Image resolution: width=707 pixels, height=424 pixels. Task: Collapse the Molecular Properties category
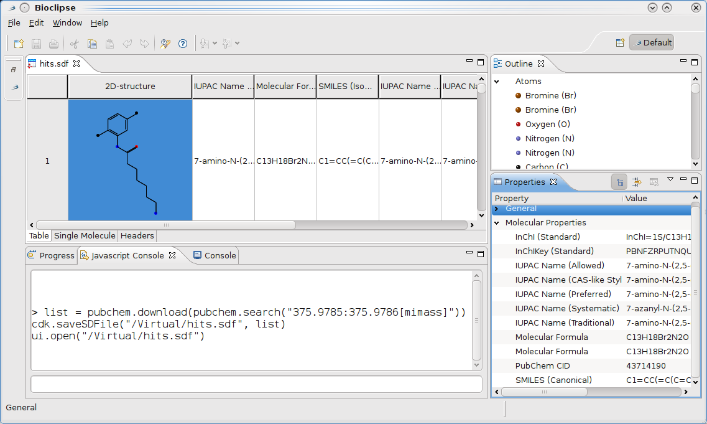coord(497,223)
